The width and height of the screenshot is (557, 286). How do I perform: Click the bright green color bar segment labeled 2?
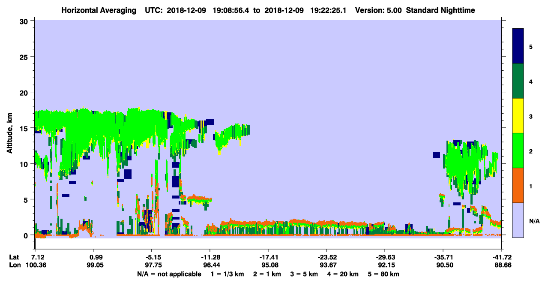[518, 151]
